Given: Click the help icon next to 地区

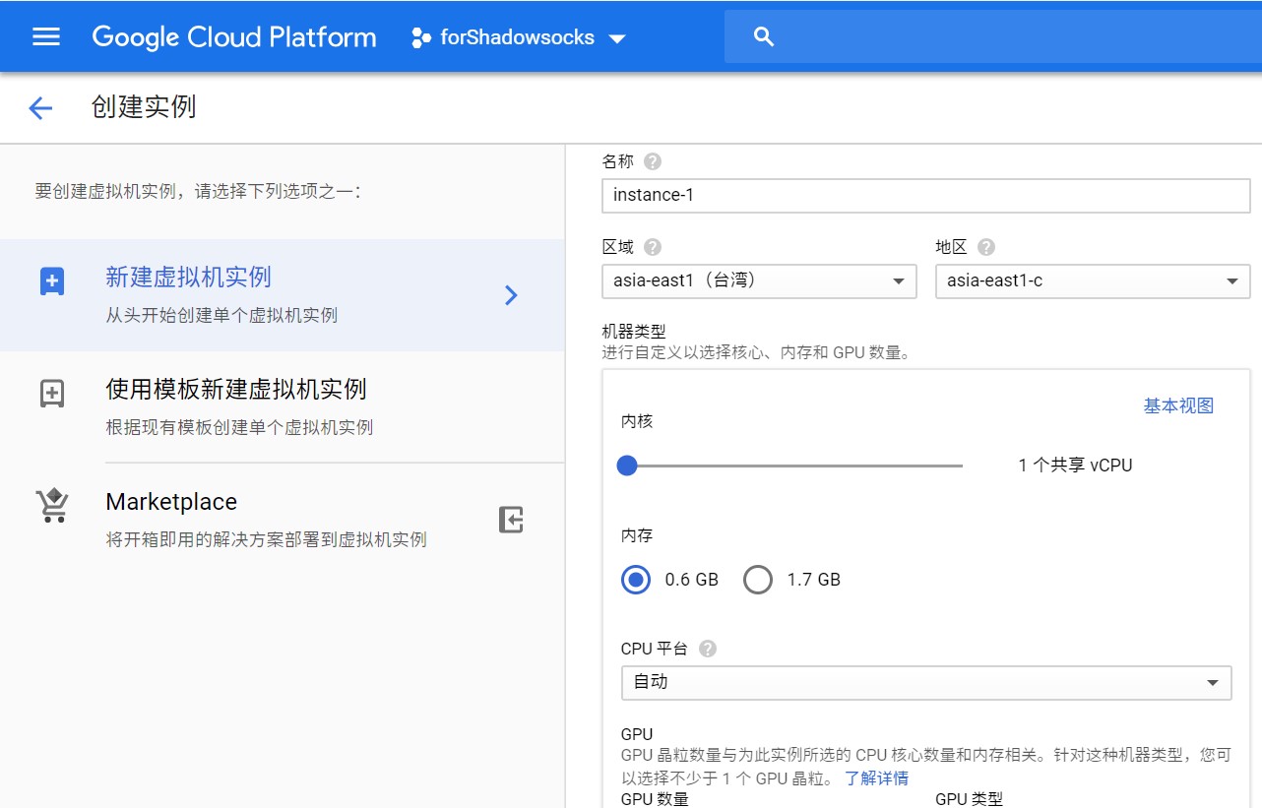Looking at the screenshot, I should pos(986,247).
